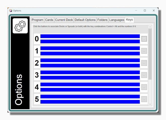Click the lower blue field of key 2

pos(90,66)
